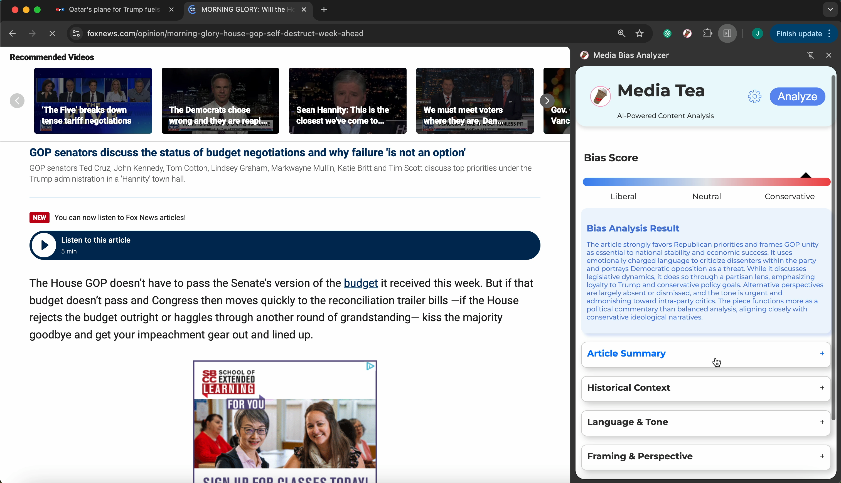Click the browser back arrow
This screenshot has height=483, width=841.
pos(12,33)
